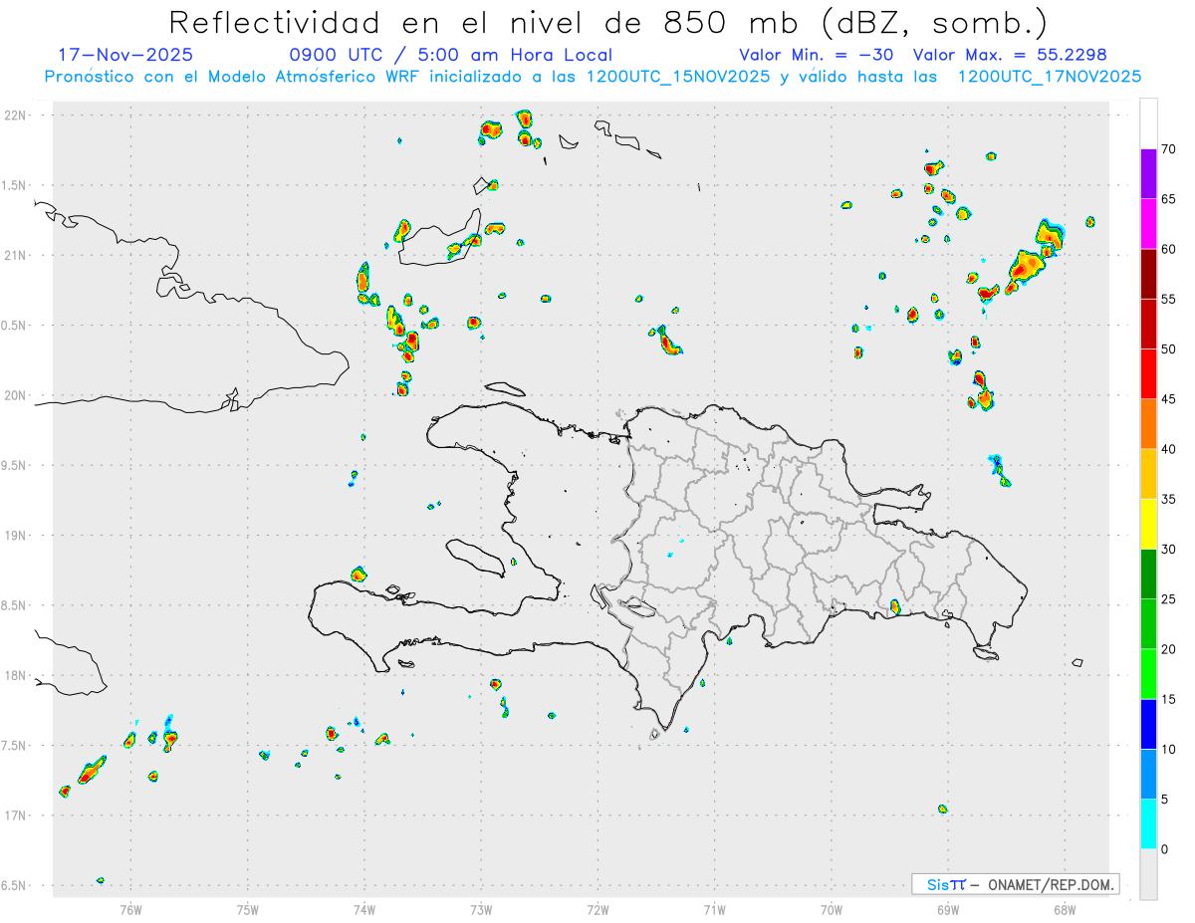The width and height of the screenshot is (1195, 923).
Task: Click the "21N" latitude axis label
Action: click(x=17, y=255)
